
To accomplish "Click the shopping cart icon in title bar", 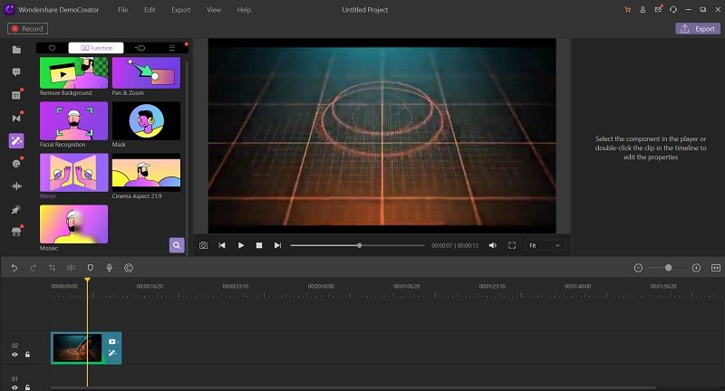I will coord(627,9).
